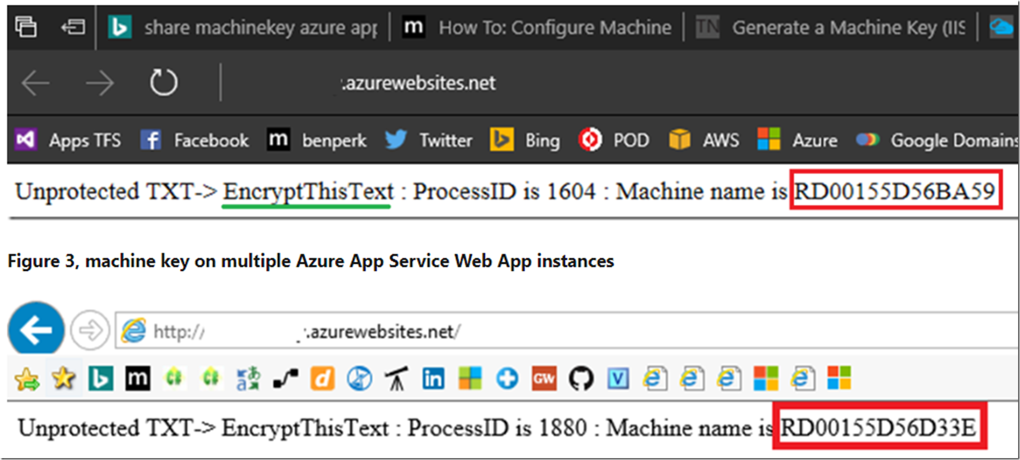Viewport: 1020px width, 460px height.
Task: Open the Facebook bookmark
Action: [195, 140]
